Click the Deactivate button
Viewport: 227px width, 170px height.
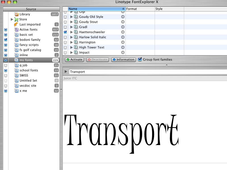click(98, 59)
